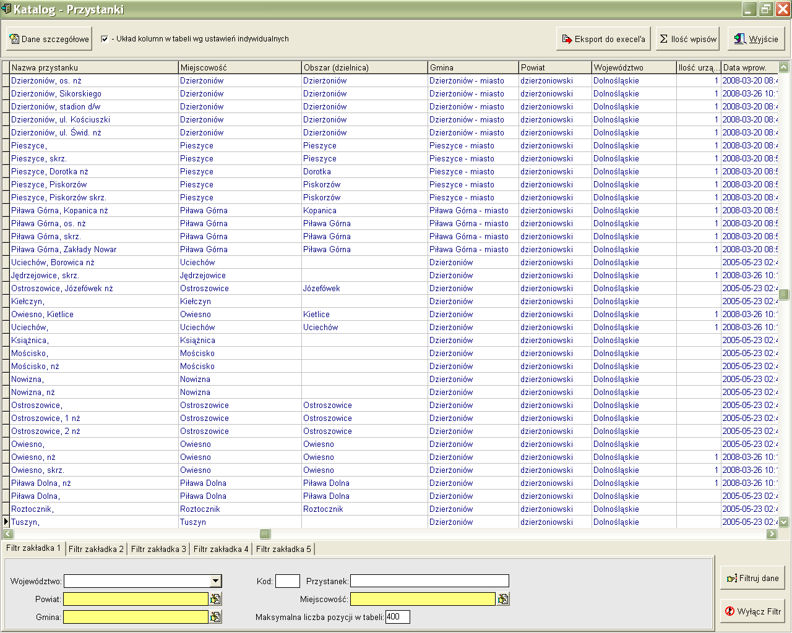Go to Filtr zakładka 5 tab
This screenshot has height=633, width=792.
pos(283,549)
